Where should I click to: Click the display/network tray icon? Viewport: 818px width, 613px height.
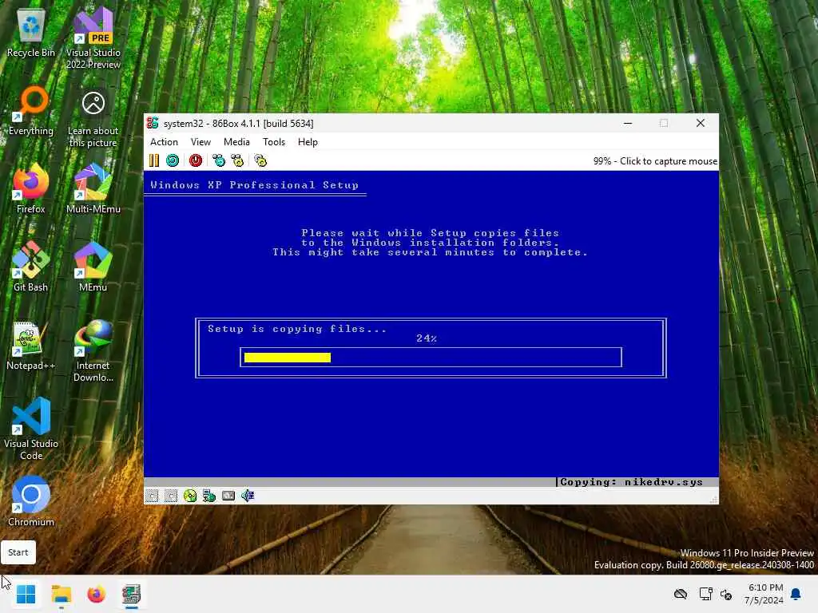(706, 594)
